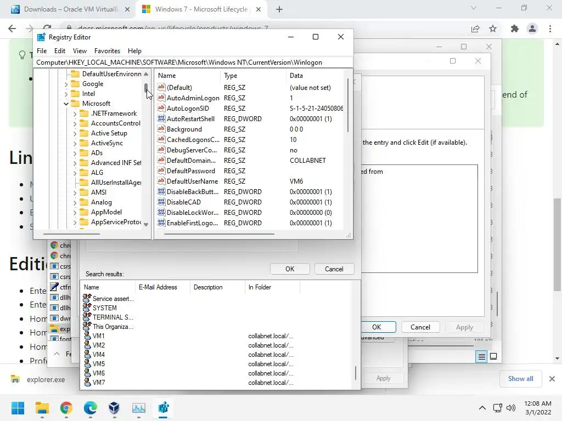This screenshot has width=562, height=421.
Task: Expand the ActiveSync key
Action: click(75, 143)
